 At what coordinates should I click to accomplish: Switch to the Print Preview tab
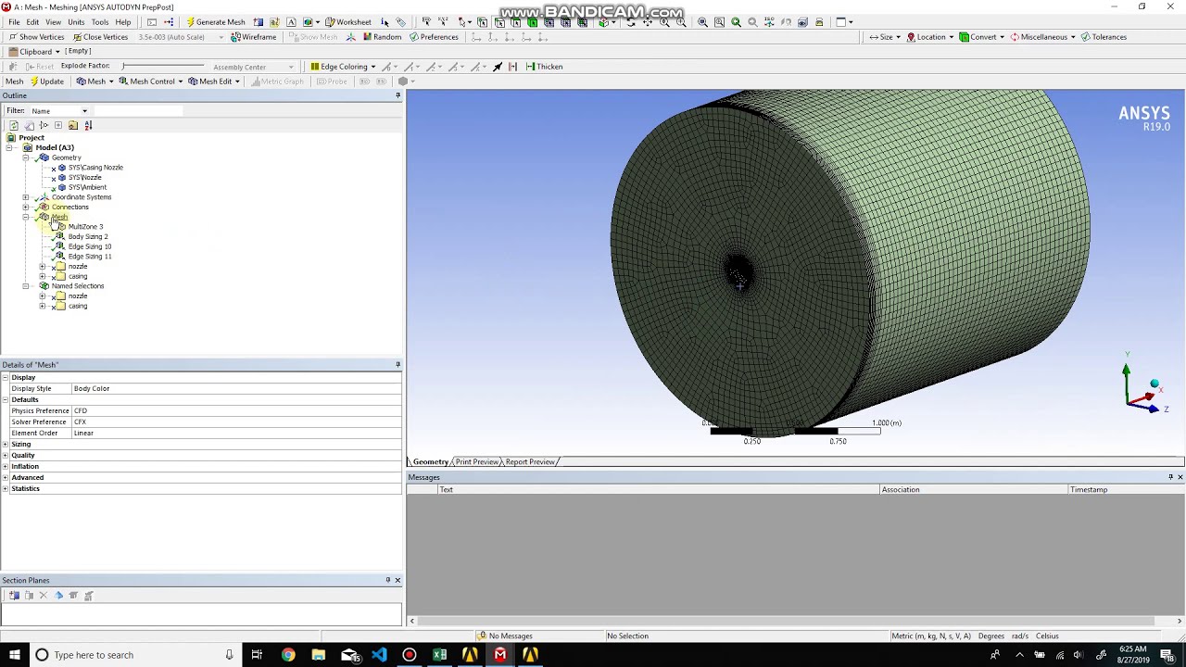pos(477,462)
